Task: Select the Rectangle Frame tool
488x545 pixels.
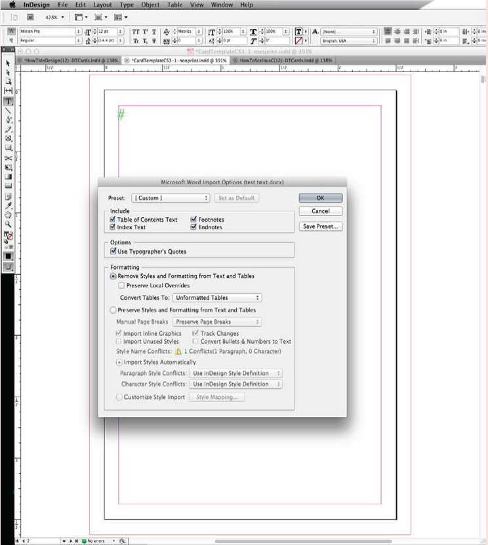Action: (x=9, y=139)
